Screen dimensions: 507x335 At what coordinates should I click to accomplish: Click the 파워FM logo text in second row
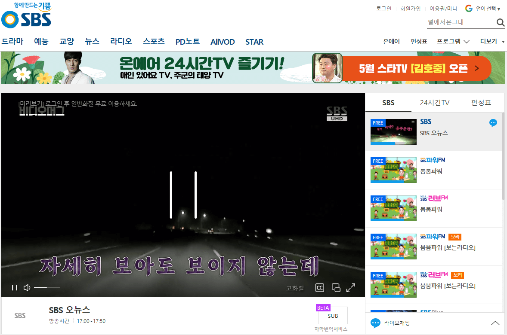(x=433, y=160)
